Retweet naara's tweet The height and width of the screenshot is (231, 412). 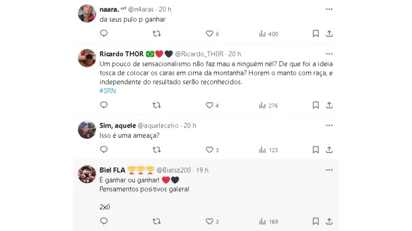coord(156,34)
